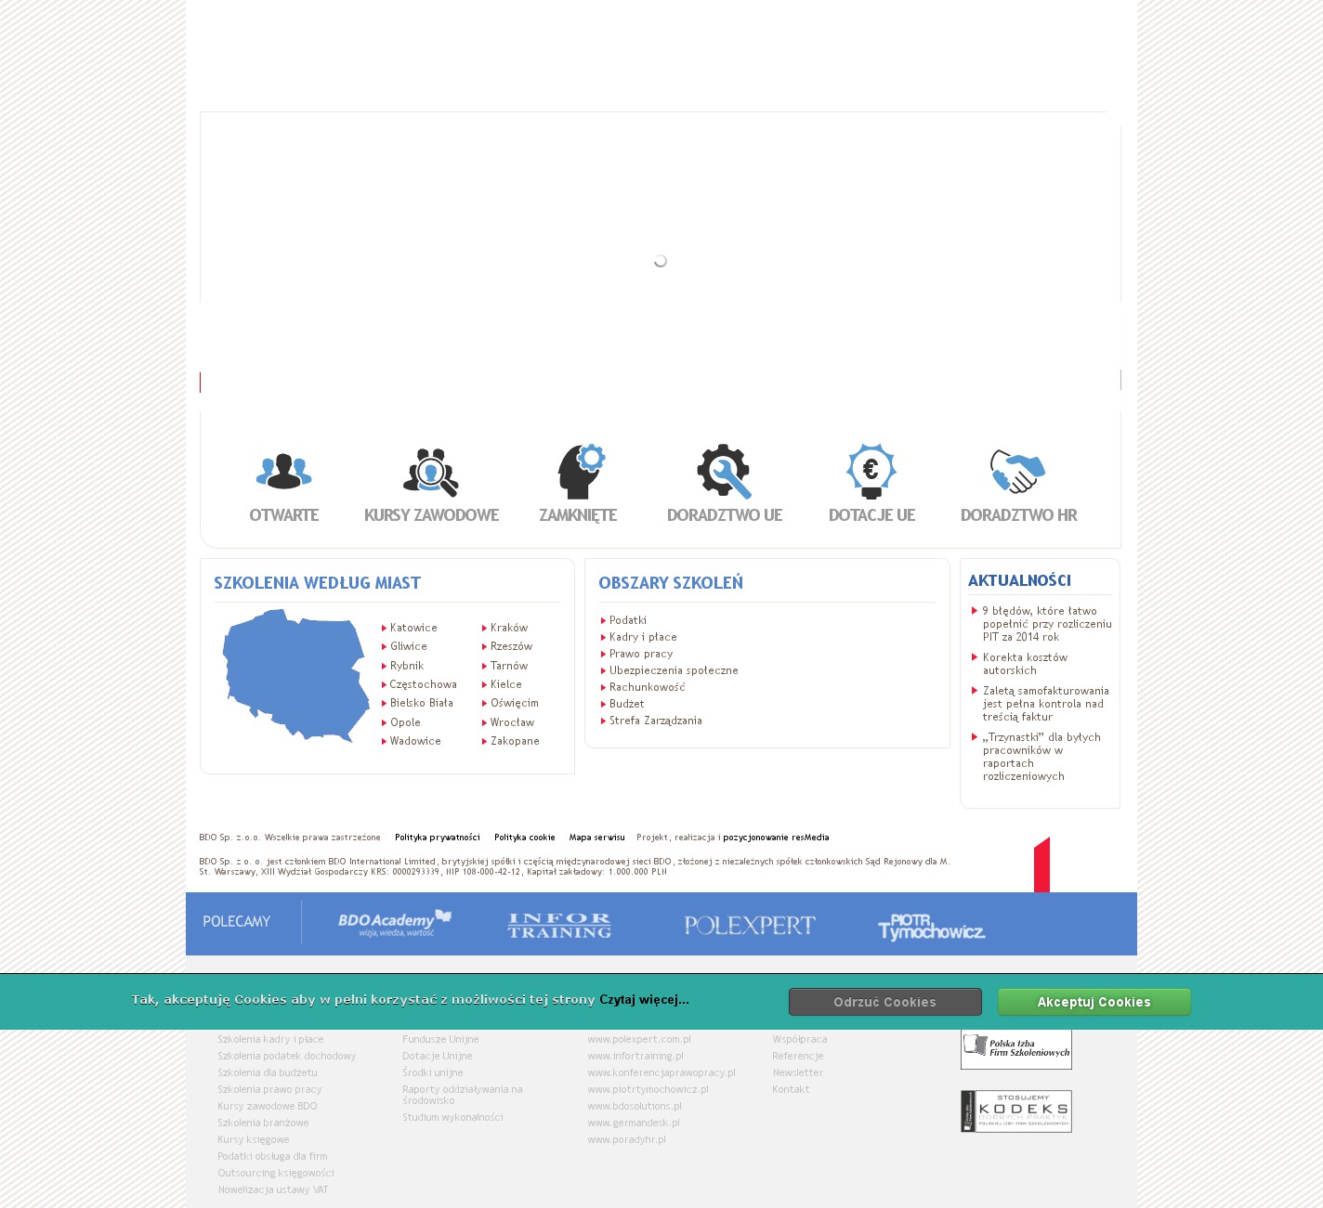
Task: Open the Korekta kosztów autorskich news item
Action: point(1025,664)
